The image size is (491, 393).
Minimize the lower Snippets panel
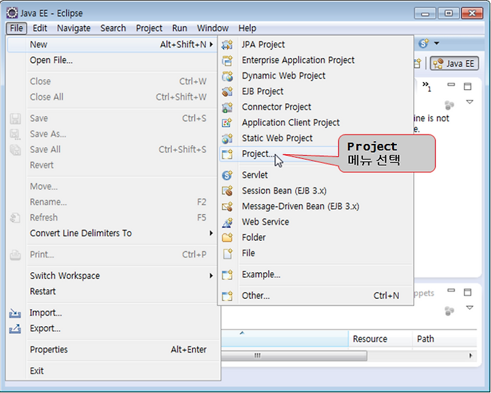tap(451, 291)
